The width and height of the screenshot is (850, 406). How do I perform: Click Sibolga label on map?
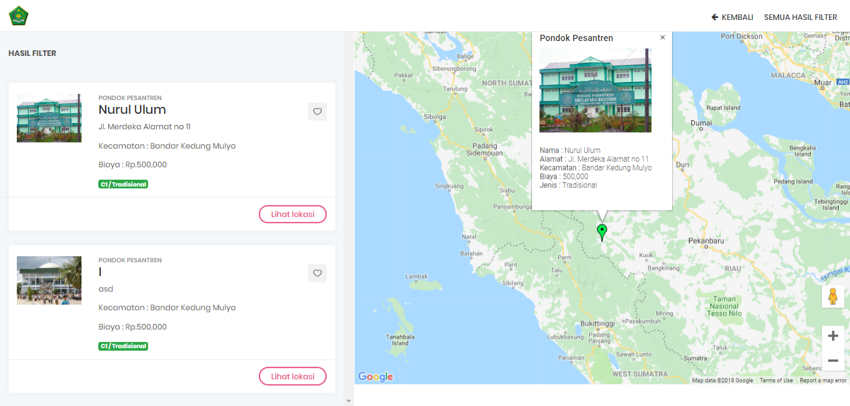coord(434,117)
